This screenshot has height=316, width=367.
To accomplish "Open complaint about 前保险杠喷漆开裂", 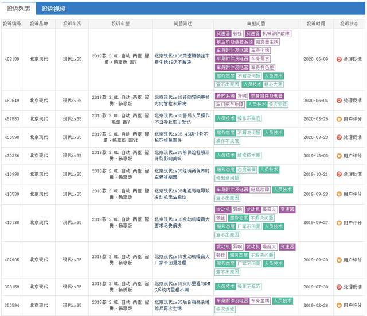I will [x=182, y=156].
